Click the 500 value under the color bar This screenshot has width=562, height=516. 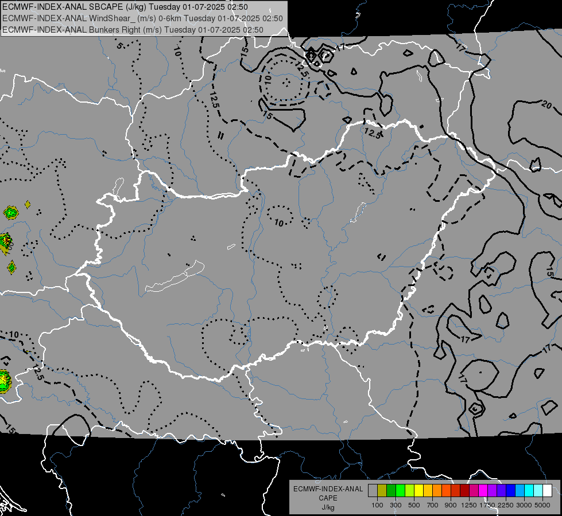414,505
